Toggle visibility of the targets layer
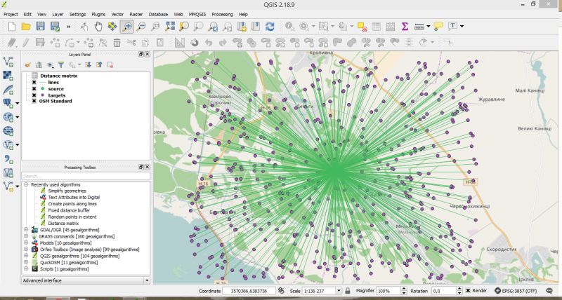The image size is (562, 300). pos(34,95)
